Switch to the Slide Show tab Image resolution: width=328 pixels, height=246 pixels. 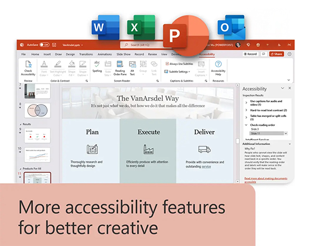tap(123, 54)
